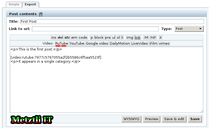Open the Type dropdown

point(189,29)
